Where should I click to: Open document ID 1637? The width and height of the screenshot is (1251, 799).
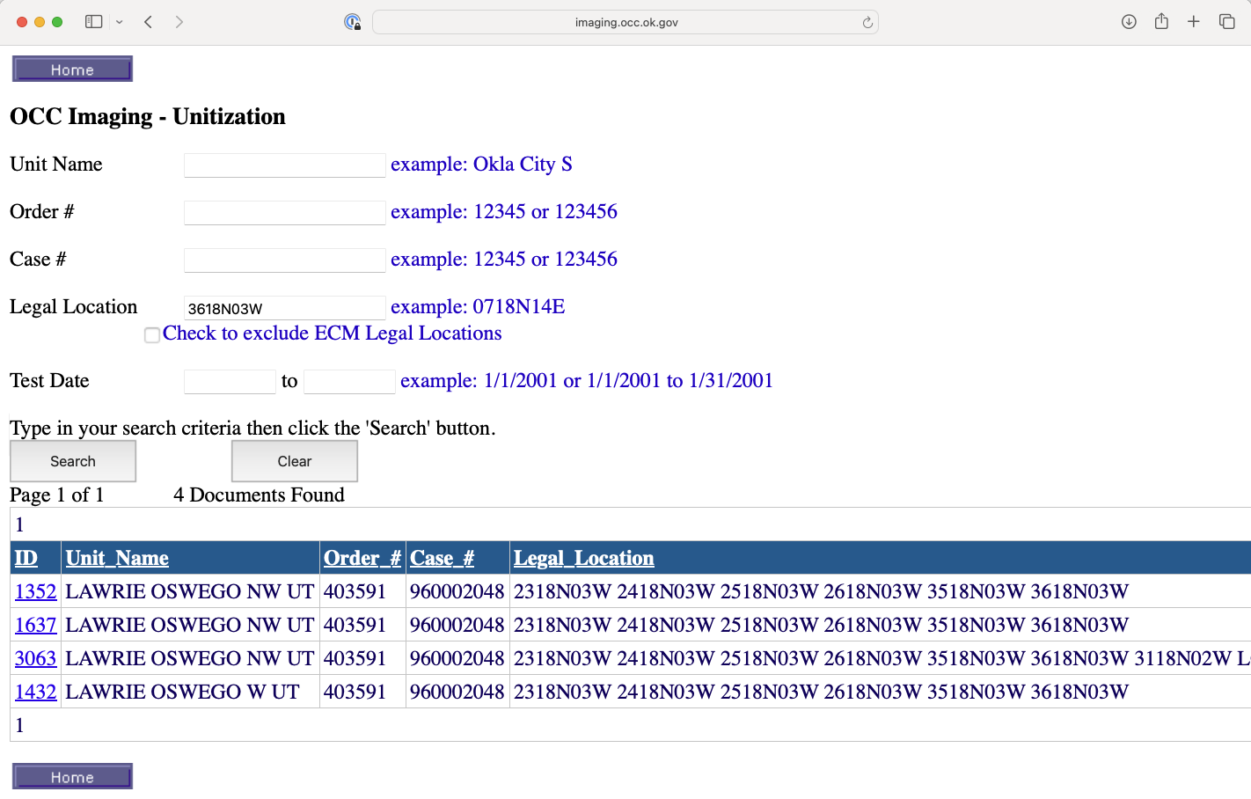36,625
